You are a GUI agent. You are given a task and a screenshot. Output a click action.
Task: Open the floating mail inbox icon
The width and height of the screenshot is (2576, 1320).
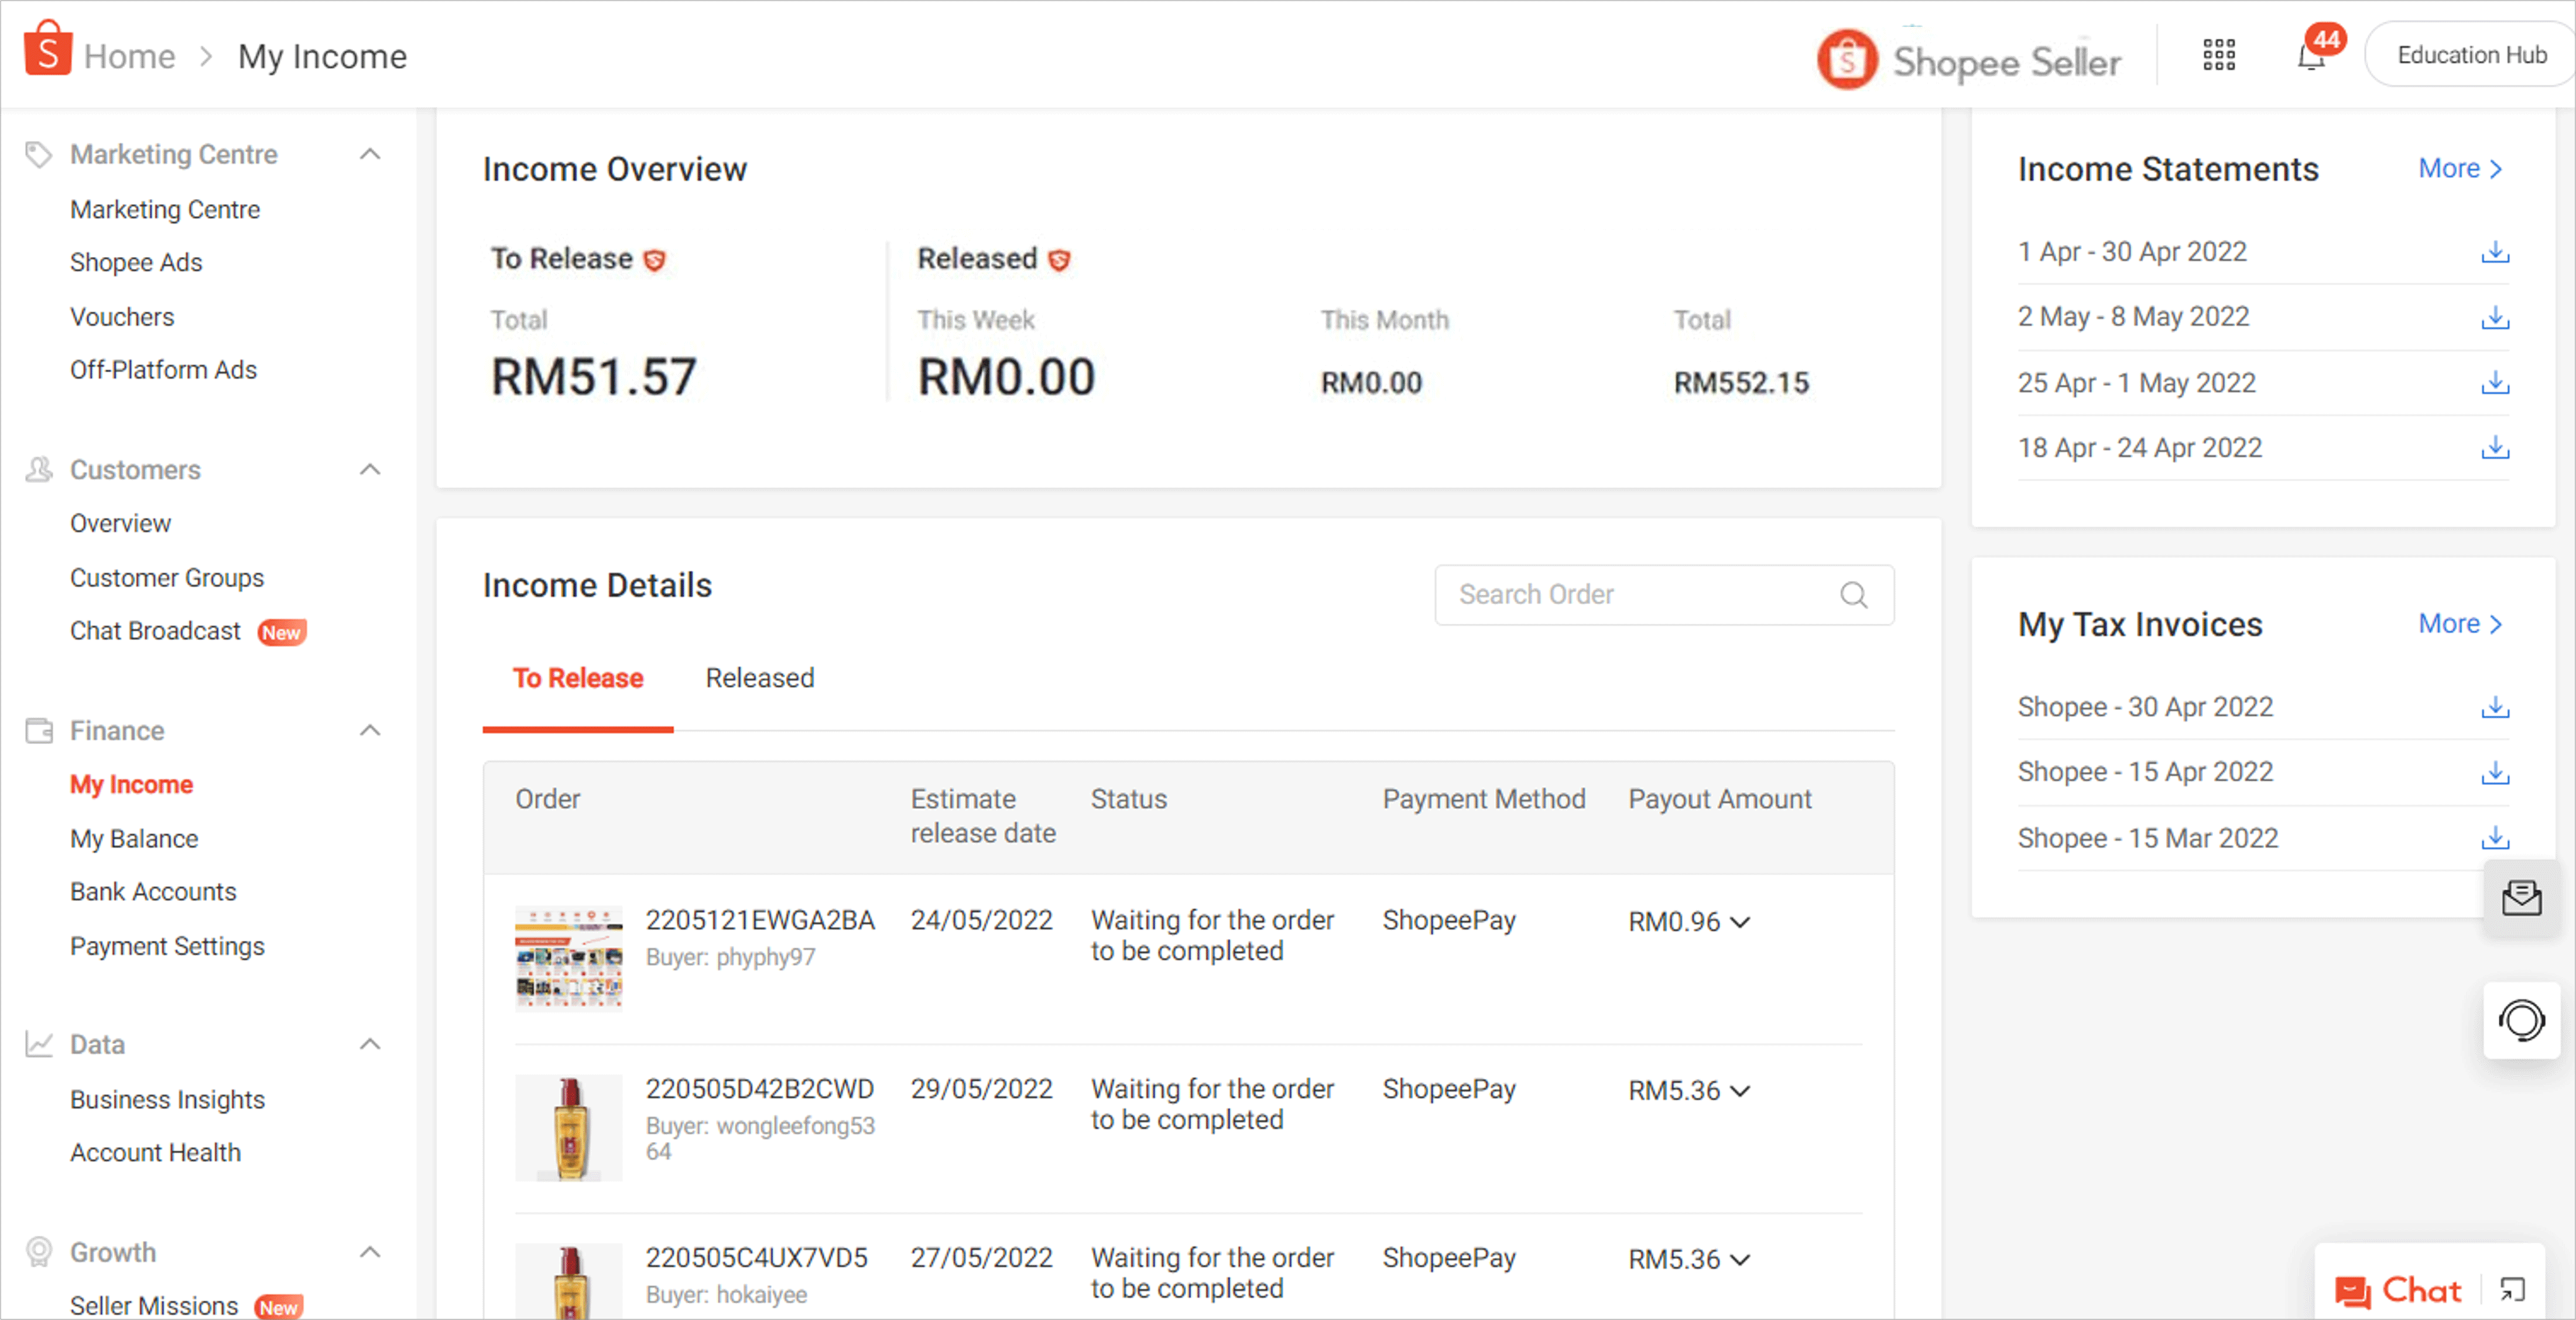[x=2521, y=898]
